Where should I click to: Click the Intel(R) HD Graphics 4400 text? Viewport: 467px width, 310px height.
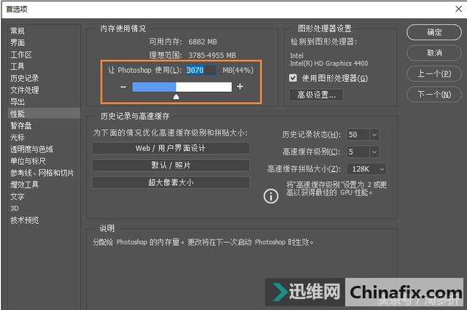coord(329,63)
